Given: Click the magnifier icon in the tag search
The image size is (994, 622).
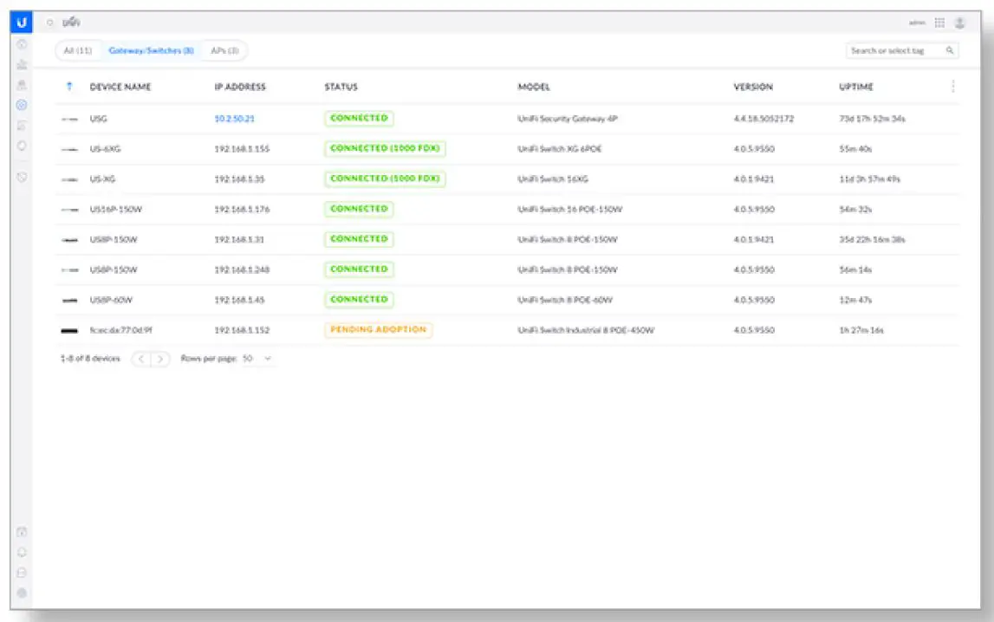Looking at the screenshot, I should pyautogui.click(x=950, y=50).
